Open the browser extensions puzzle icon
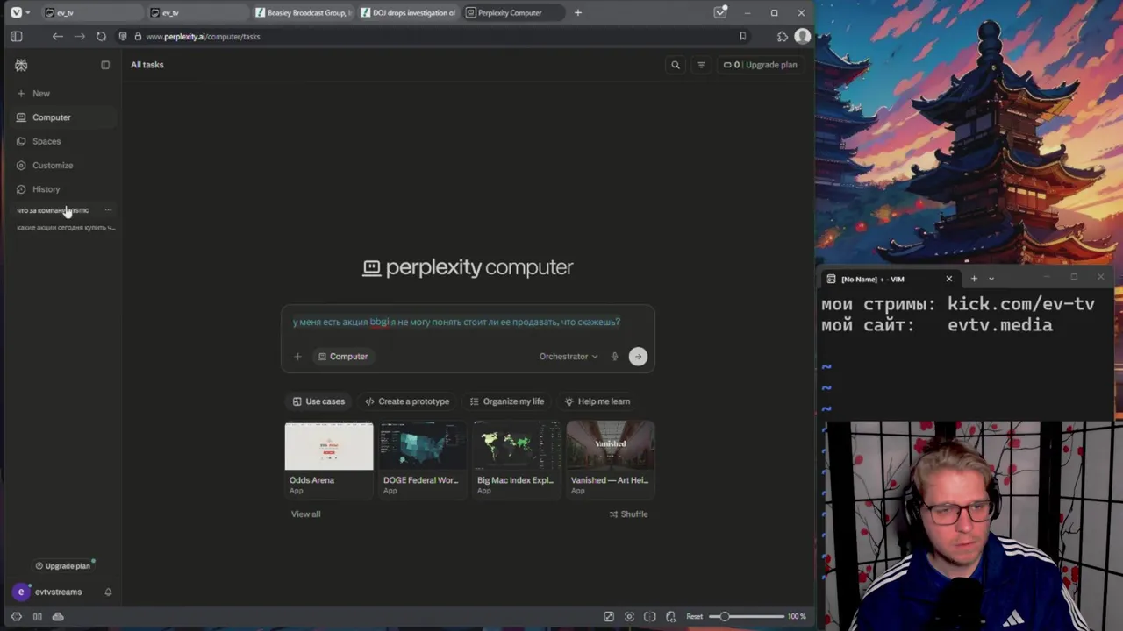 click(782, 37)
